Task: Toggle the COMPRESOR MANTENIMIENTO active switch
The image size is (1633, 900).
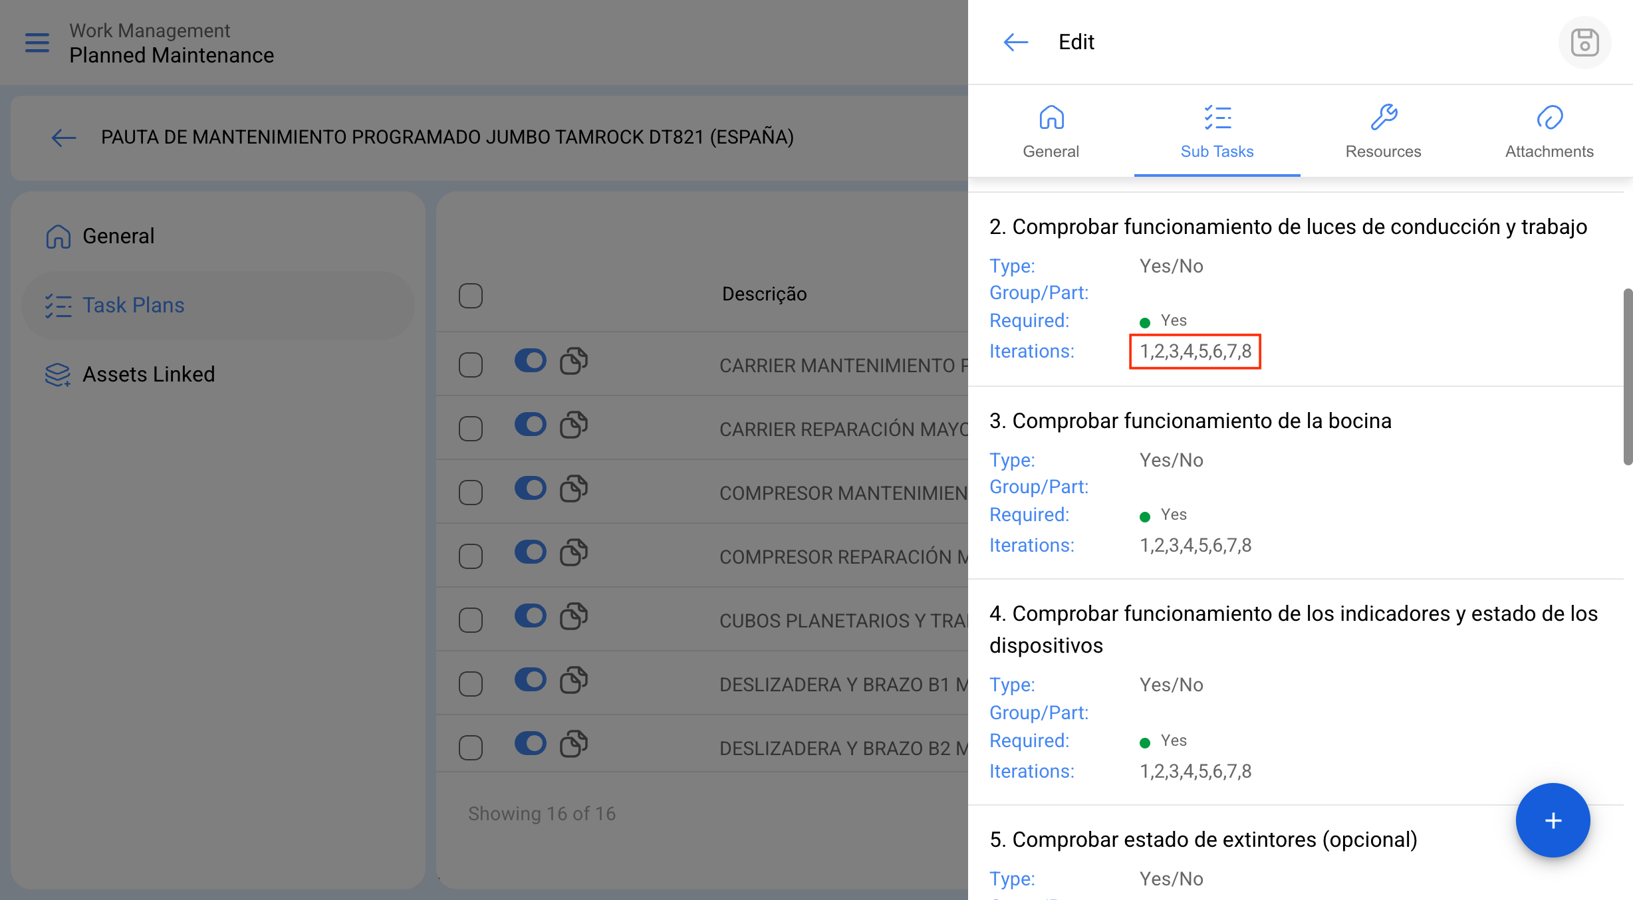Action: pos(530,488)
